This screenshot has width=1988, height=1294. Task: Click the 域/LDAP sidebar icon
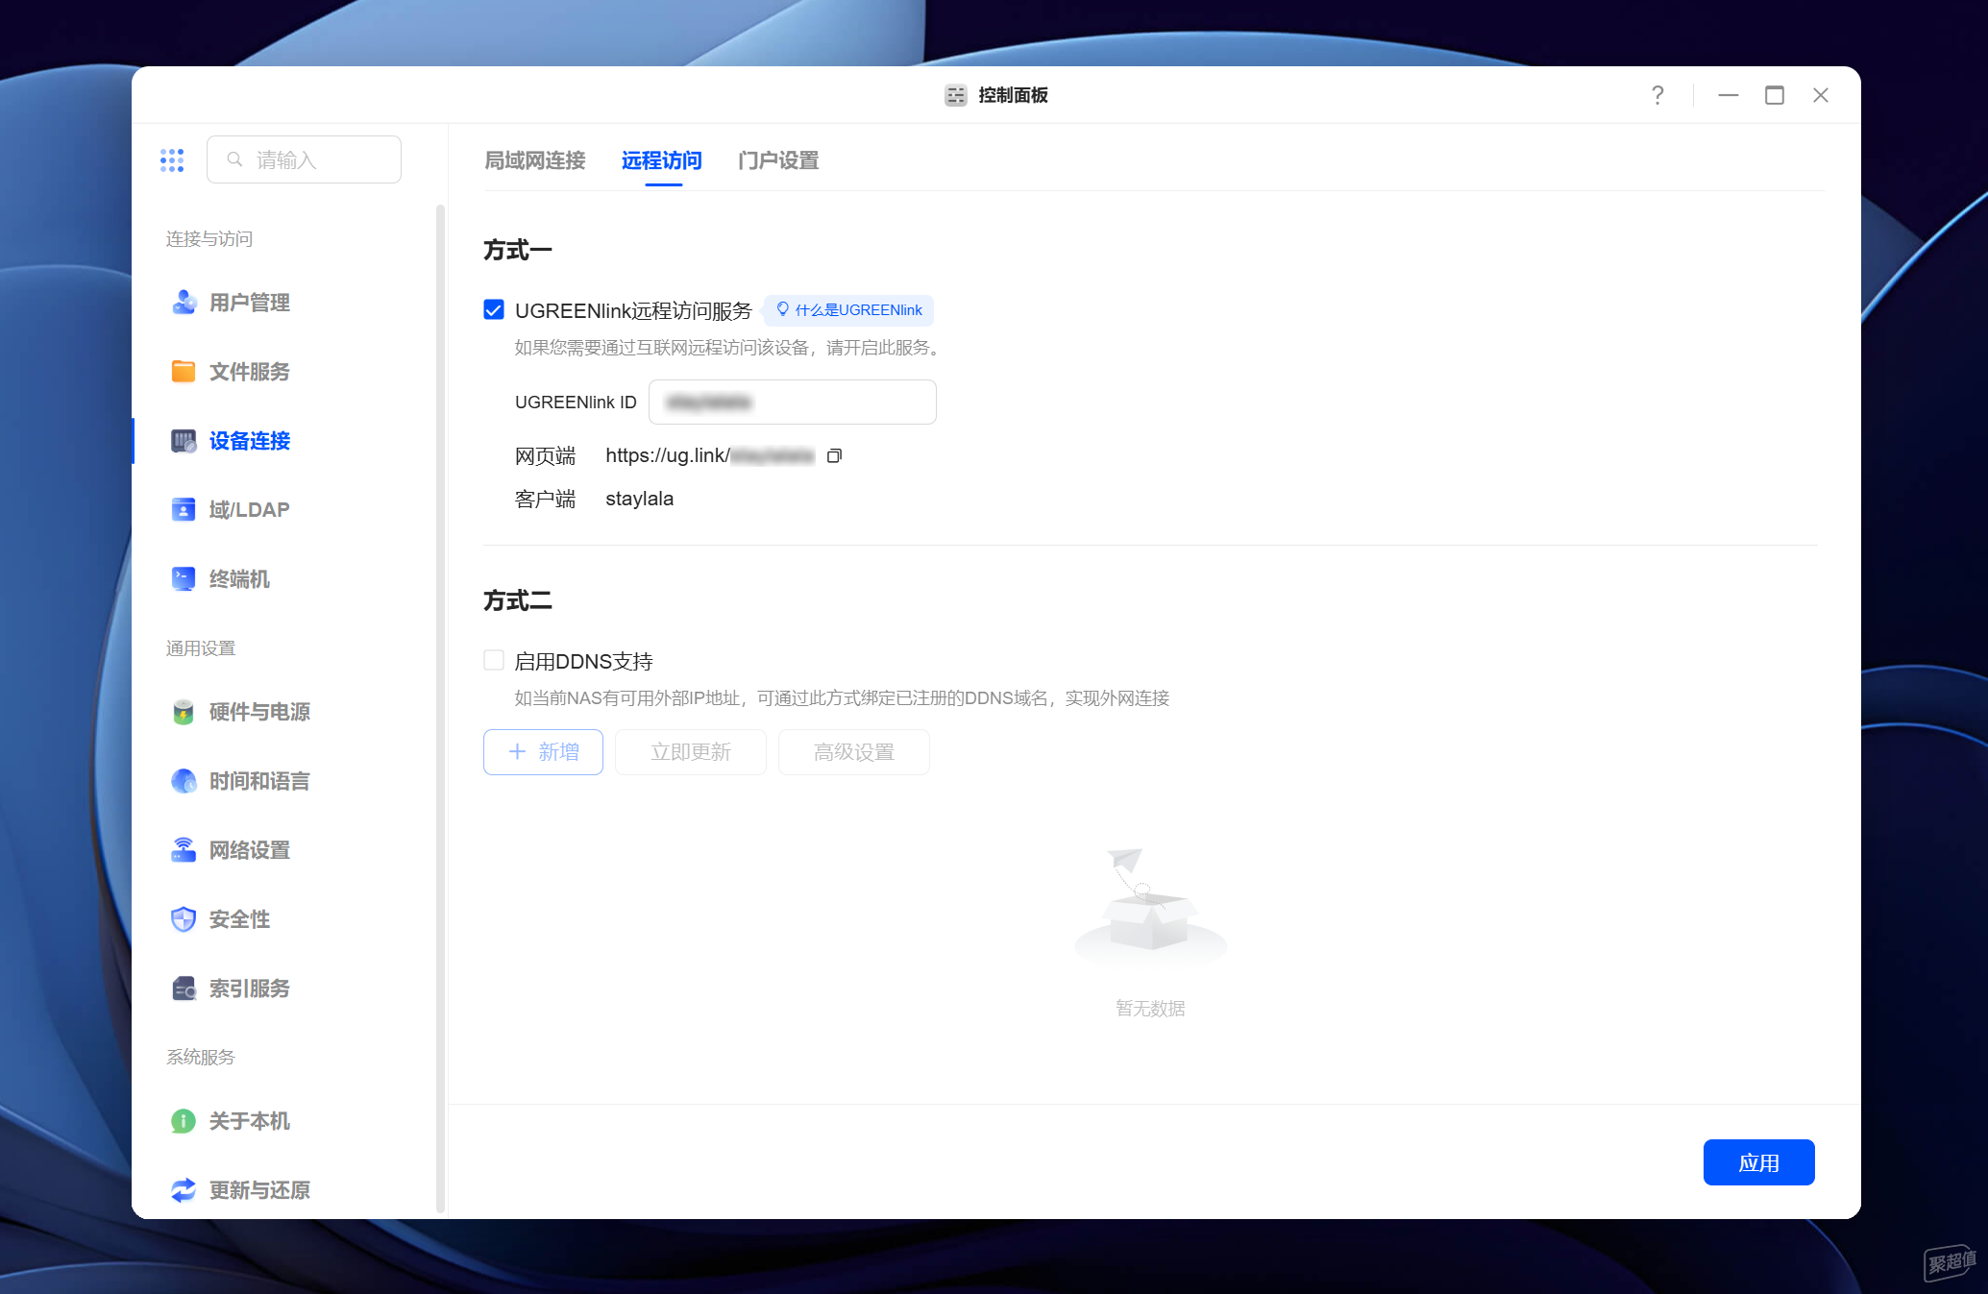click(x=184, y=510)
